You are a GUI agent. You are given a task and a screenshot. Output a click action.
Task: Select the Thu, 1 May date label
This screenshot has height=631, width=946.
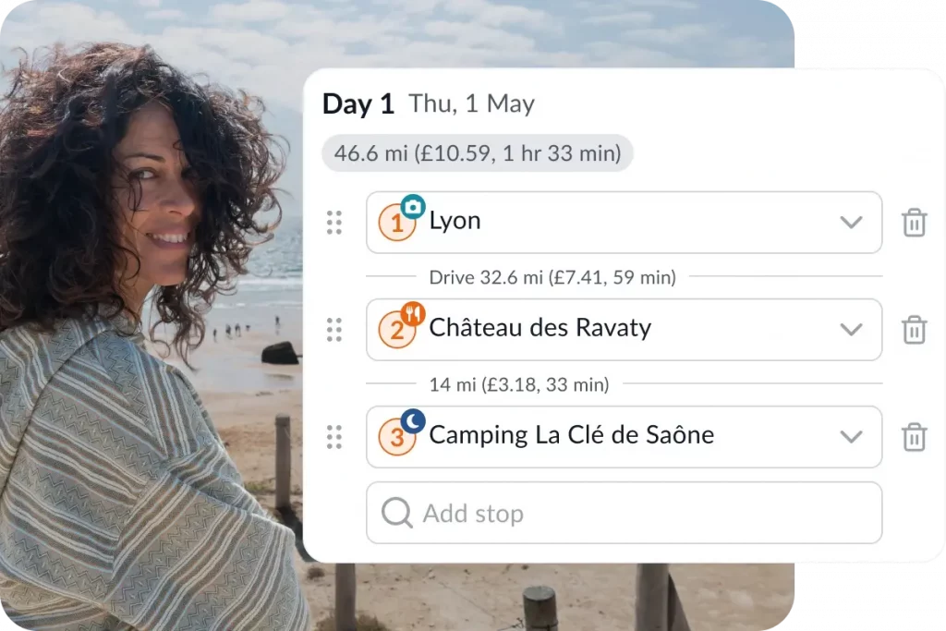pos(471,103)
